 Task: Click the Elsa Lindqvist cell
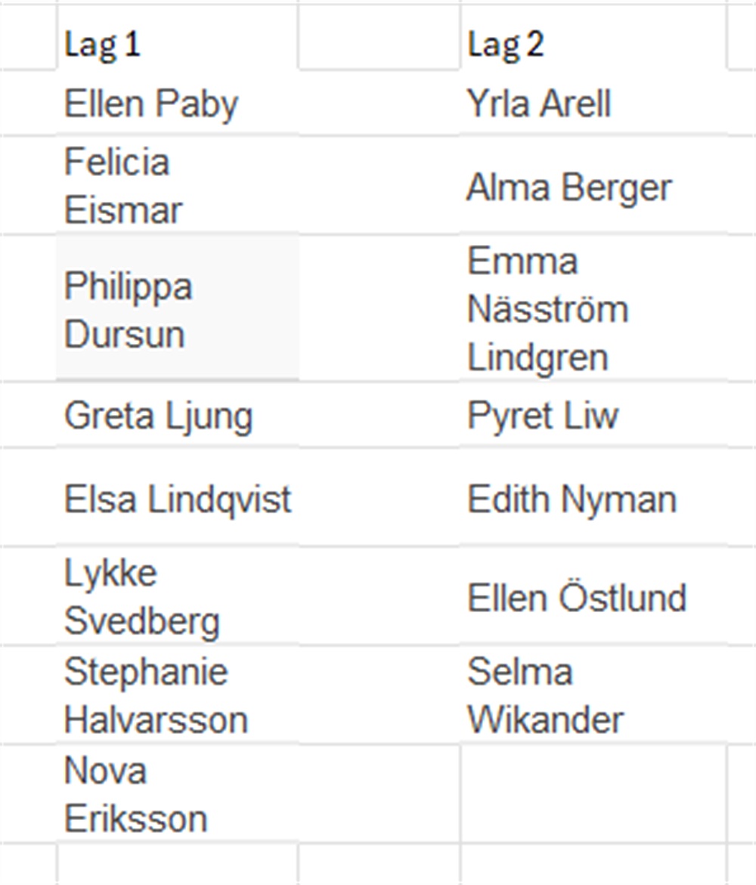[178, 497]
